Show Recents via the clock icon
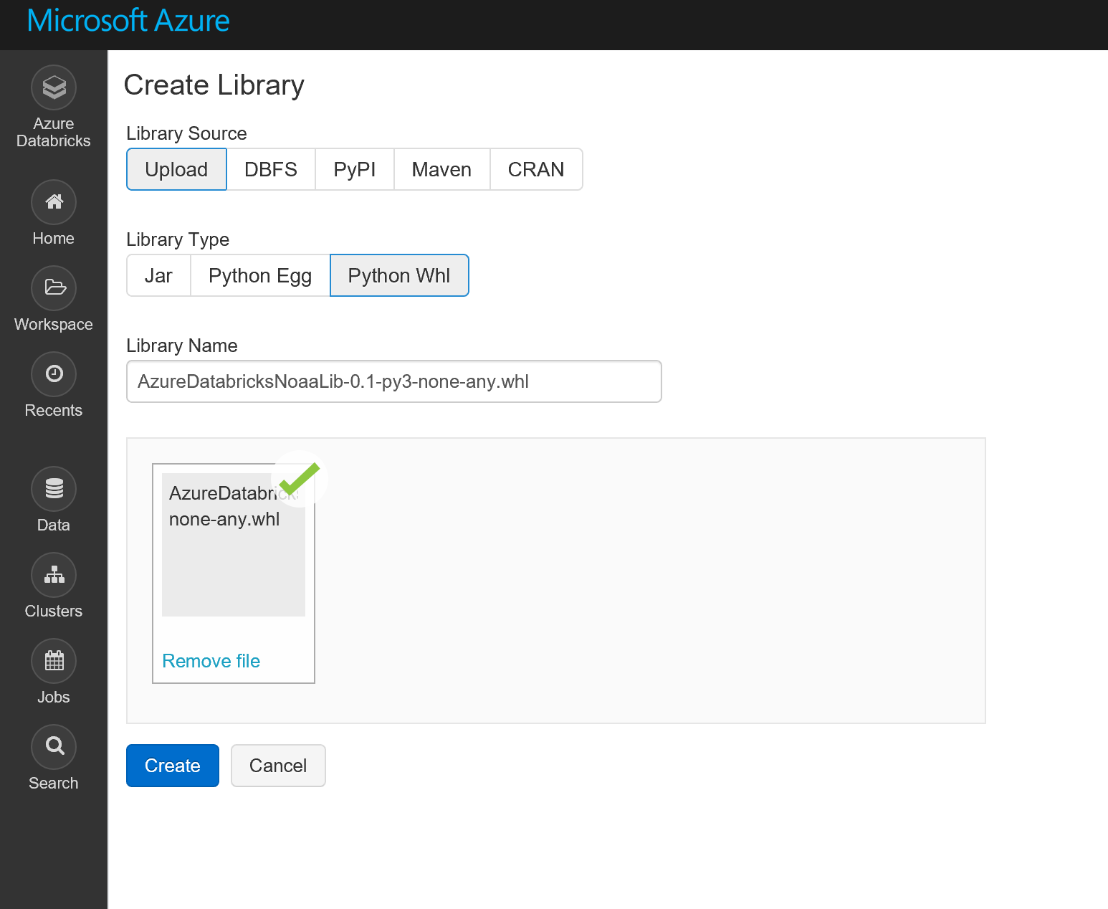 [54, 375]
